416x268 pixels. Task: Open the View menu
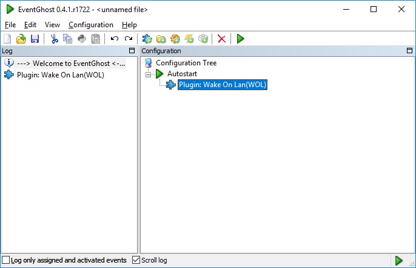[52, 25]
